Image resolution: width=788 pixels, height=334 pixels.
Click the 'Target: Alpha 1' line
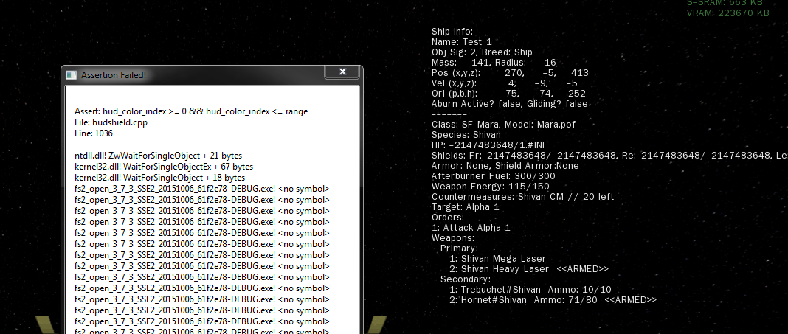coord(466,207)
